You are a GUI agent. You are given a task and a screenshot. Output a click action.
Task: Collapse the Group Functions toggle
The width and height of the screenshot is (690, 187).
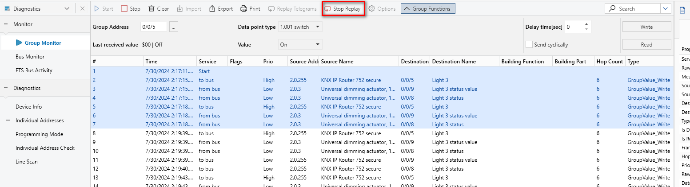(x=427, y=9)
